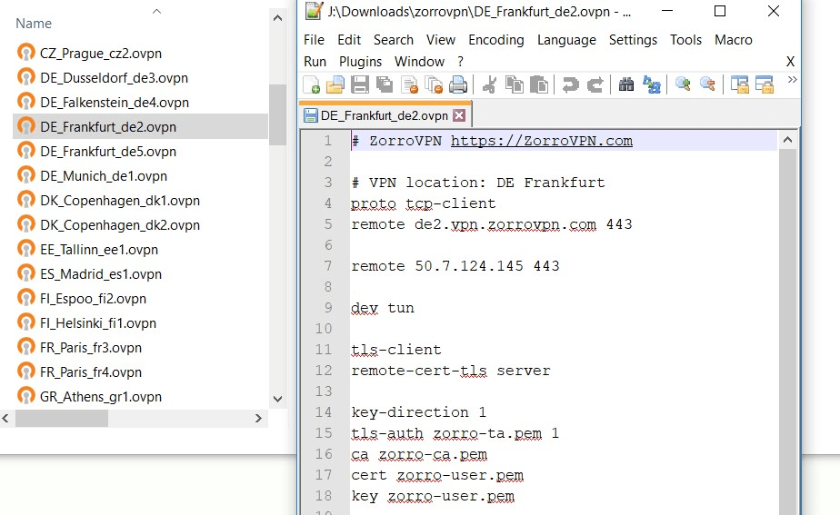Select FR_Paris_fr4.ovpn in file list
Screen dimensions: 840x515
(91, 372)
